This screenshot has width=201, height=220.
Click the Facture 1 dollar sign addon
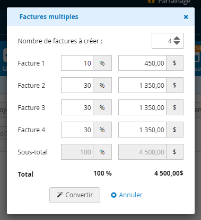point(174,63)
